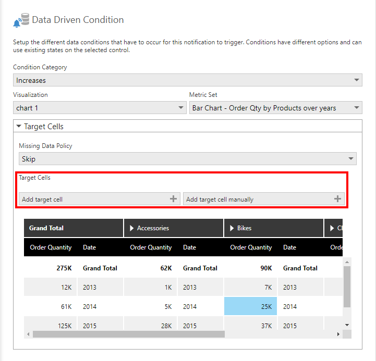Select the Bikes 37K 2015 cell
The height and width of the screenshot is (361, 376).
[x=250, y=326]
